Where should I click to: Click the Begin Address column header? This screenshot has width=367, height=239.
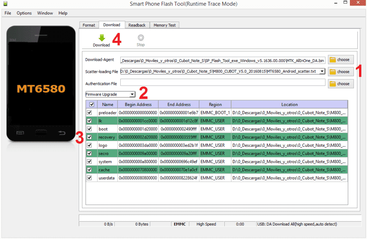click(138, 104)
